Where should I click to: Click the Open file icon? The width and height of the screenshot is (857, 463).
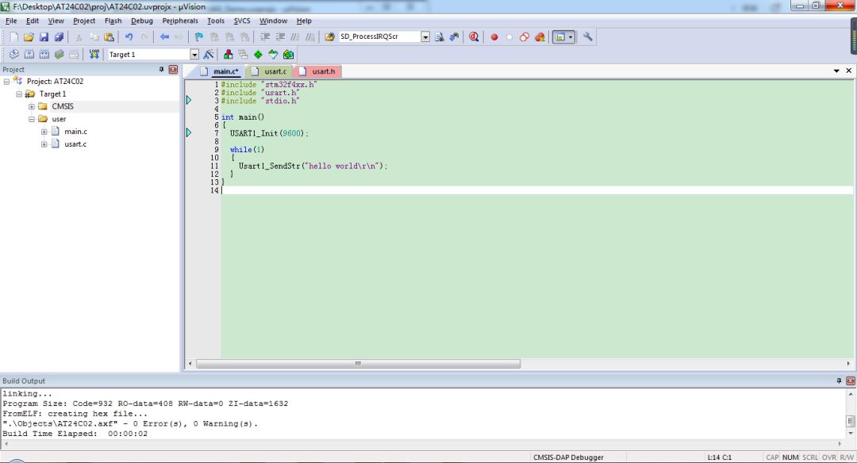point(29,37)
